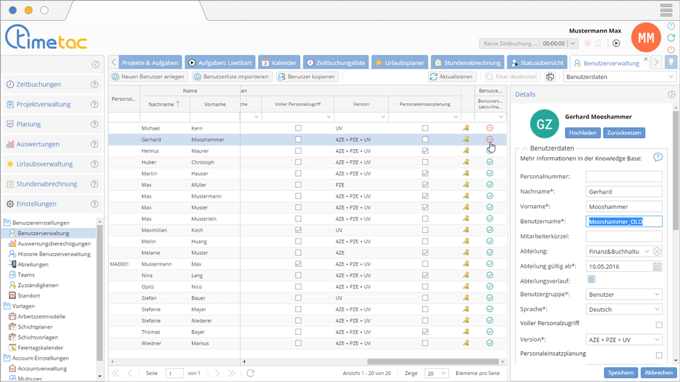
Task: Toggle Voller Personalzugriff checkbox in Details
Action: [658, 324]
